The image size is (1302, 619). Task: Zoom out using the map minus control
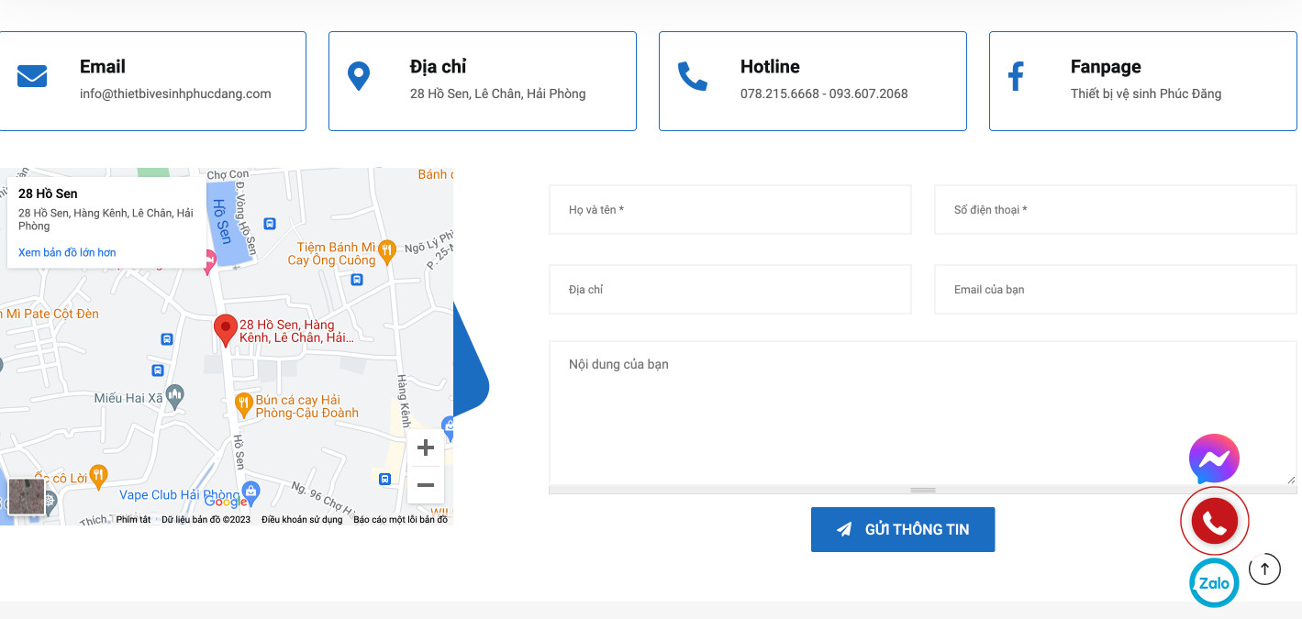click(425, 485)
